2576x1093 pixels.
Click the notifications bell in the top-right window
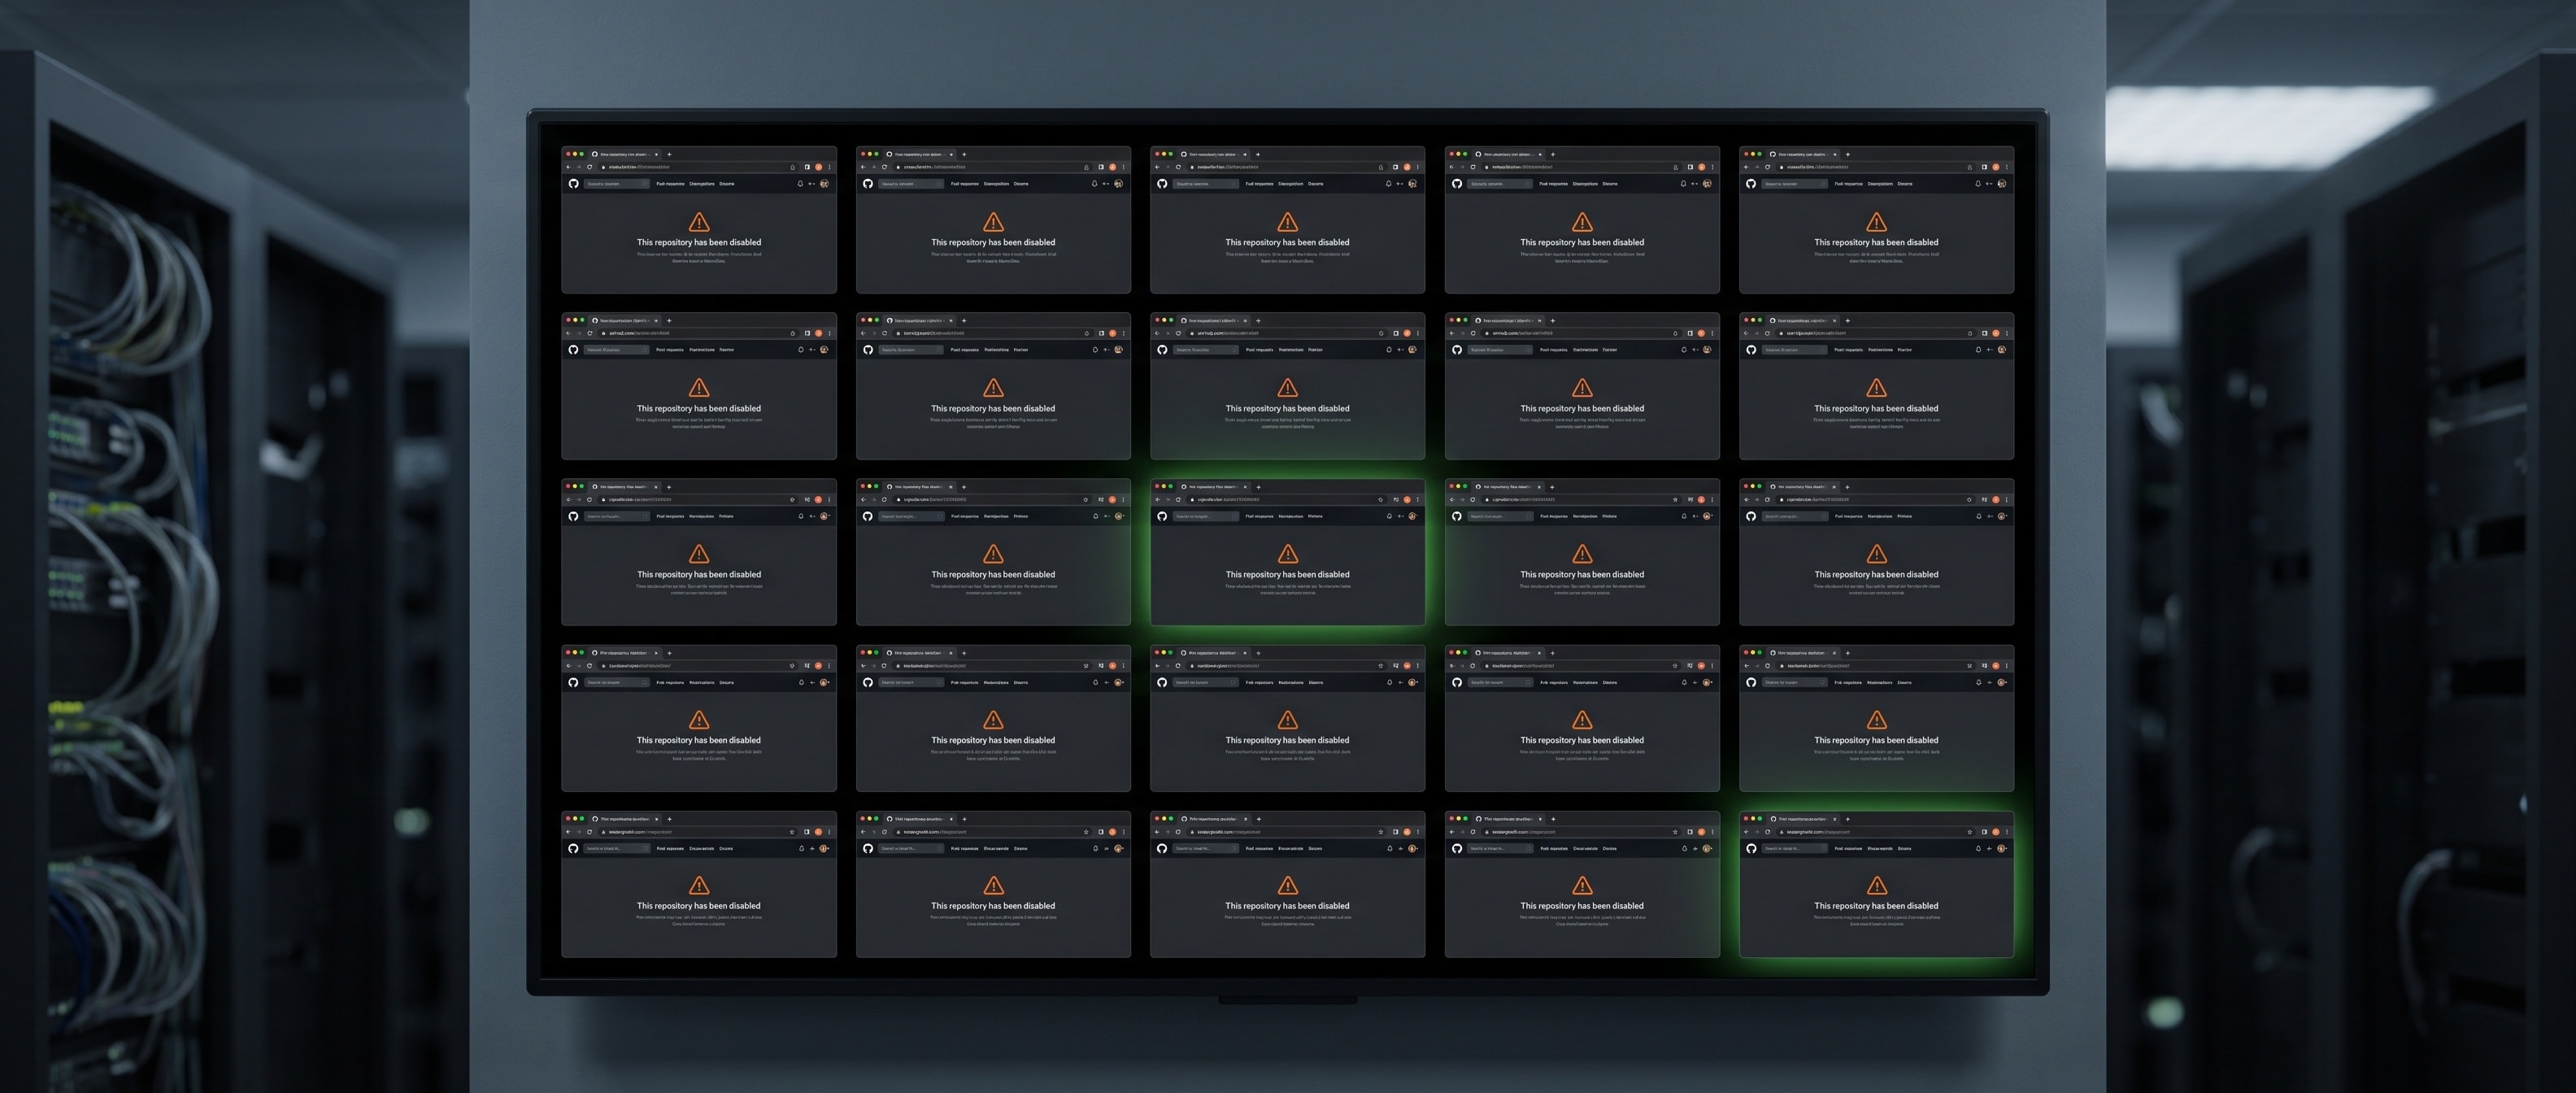(1978, 184)
